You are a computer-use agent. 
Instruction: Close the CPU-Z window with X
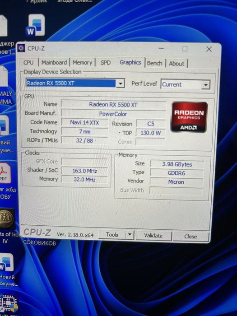[x=209, y=49]
